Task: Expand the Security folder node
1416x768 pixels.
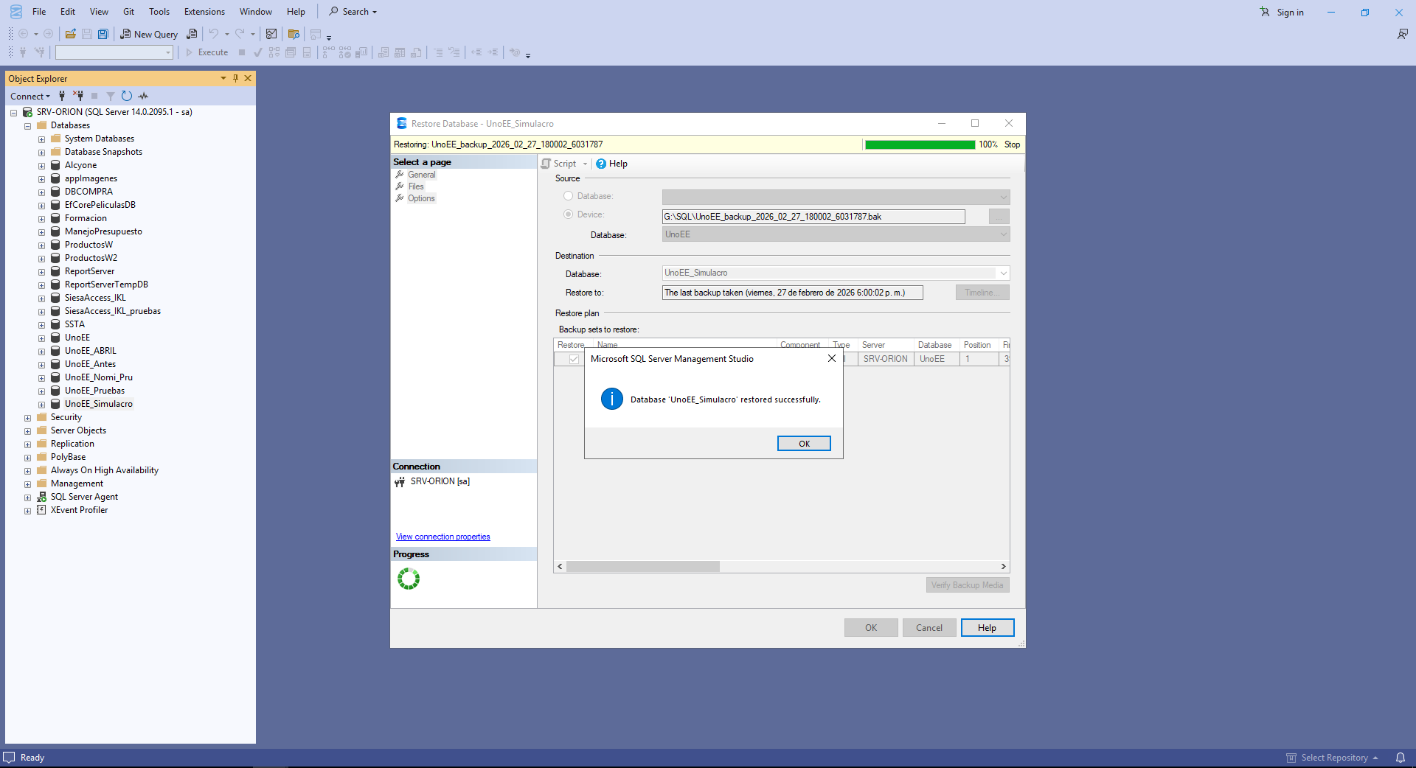Action: pyautogui.click(x=28, y=418)
